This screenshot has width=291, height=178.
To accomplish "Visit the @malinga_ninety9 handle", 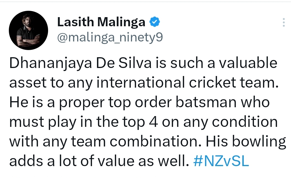I will coord(110,38).
